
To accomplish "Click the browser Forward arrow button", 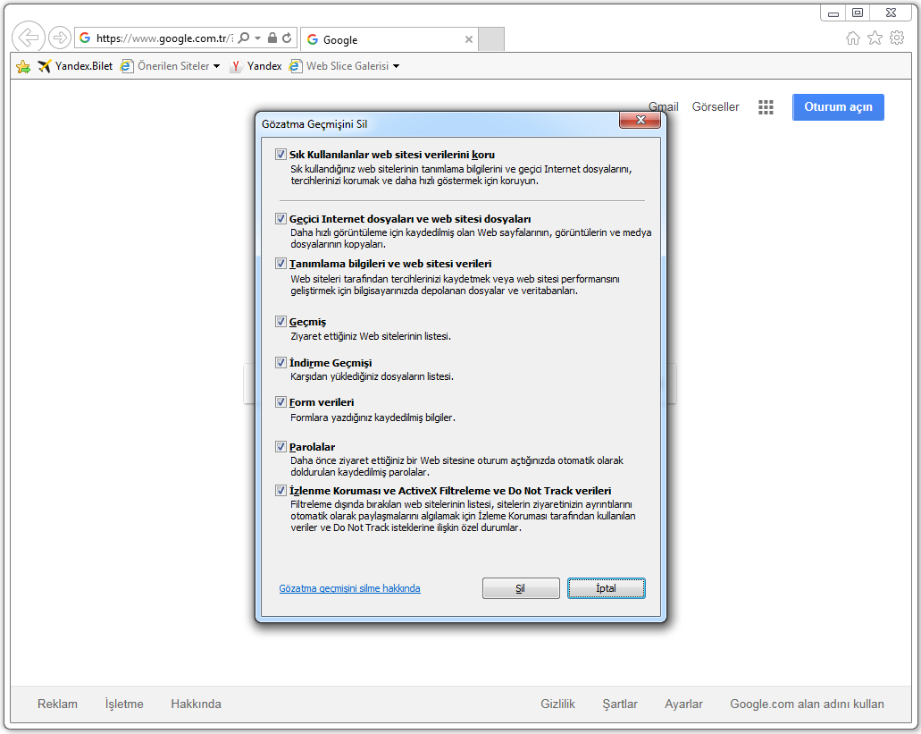I will pyautogui.click(x=60, y=38).
